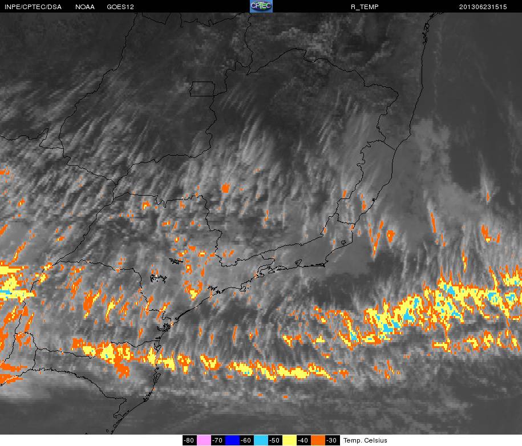The width and height of the screenshot is (522, 446).
Task: Select the yellow -50 to -40 swatch
Action: pyautogui.click(x=289, y=440)
